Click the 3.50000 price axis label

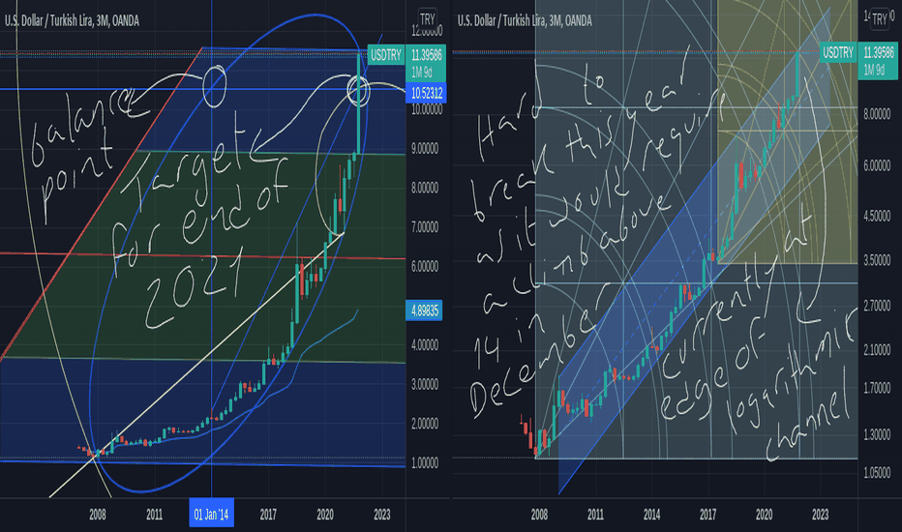[877, 260]
